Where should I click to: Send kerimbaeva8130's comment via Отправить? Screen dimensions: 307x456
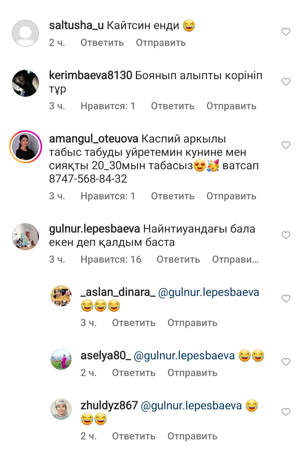(231, 106)
